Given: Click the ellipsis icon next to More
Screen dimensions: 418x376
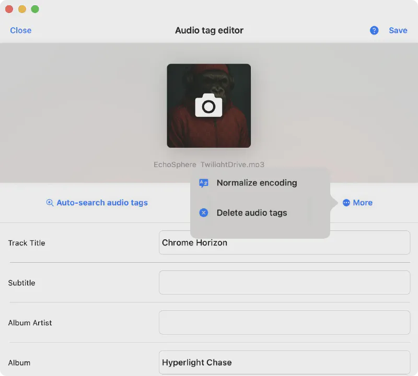Looking at the screenshot, I should [346, 203].
